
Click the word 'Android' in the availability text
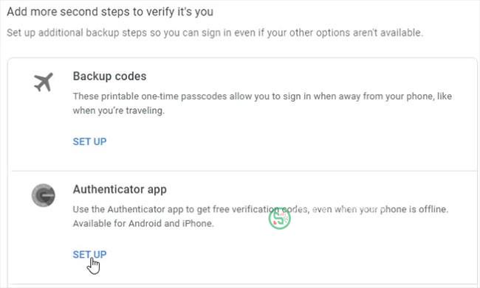click(145, 223)
